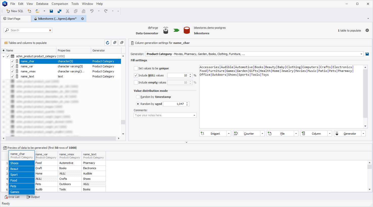Toggle the select-all checkbox in Name header
Screen dimensions: 373x207
4,50
